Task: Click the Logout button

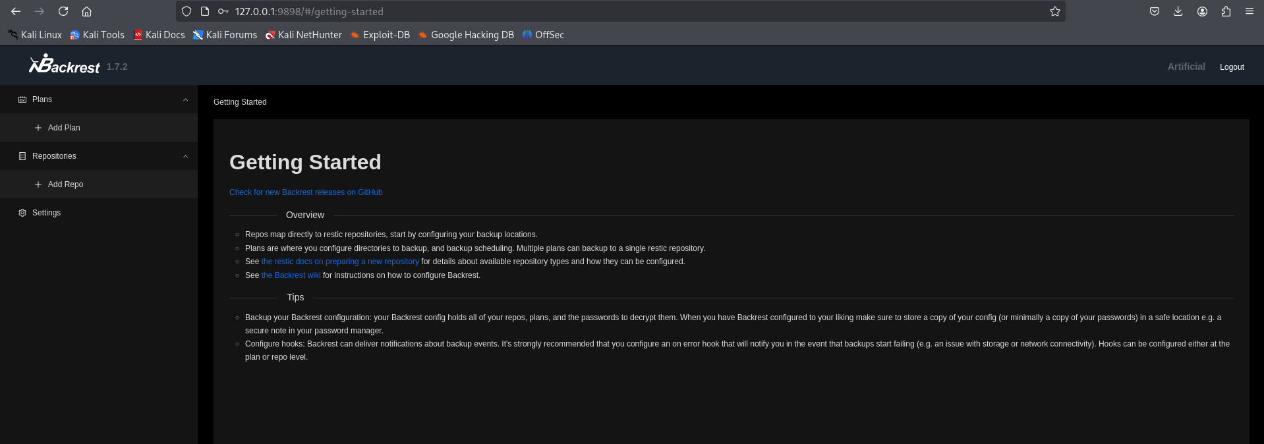Action: pos(1231,67)
